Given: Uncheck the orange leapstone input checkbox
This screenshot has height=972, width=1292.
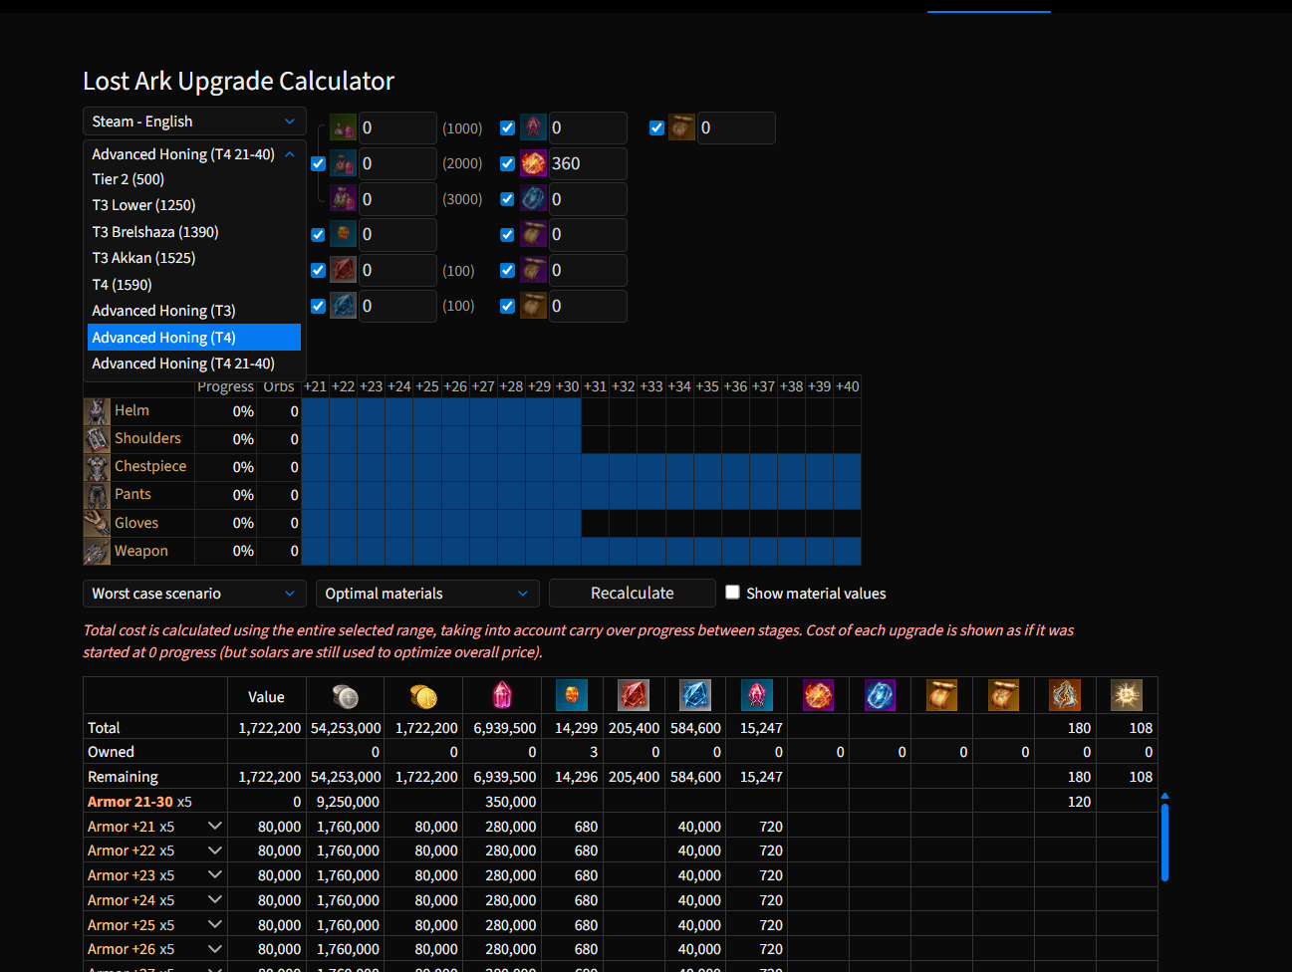Looking at the screenshot, I should tap(318, 235).
